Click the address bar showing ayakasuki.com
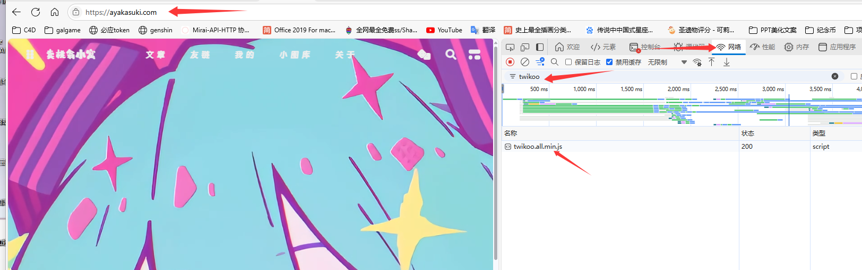The height and width of the screenshot is (270, 862). click(x=121, y=12)
